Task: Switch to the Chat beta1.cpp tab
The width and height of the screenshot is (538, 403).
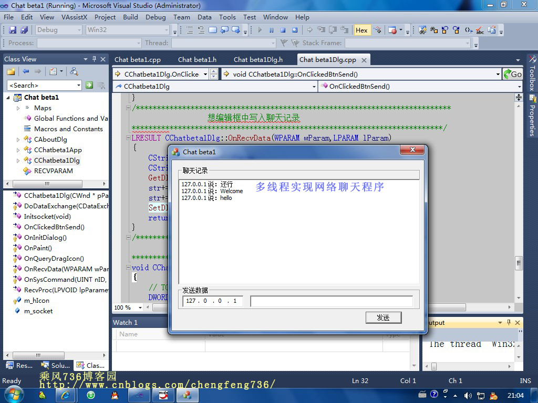Action: pyautogui.click(x=138, y=60)
